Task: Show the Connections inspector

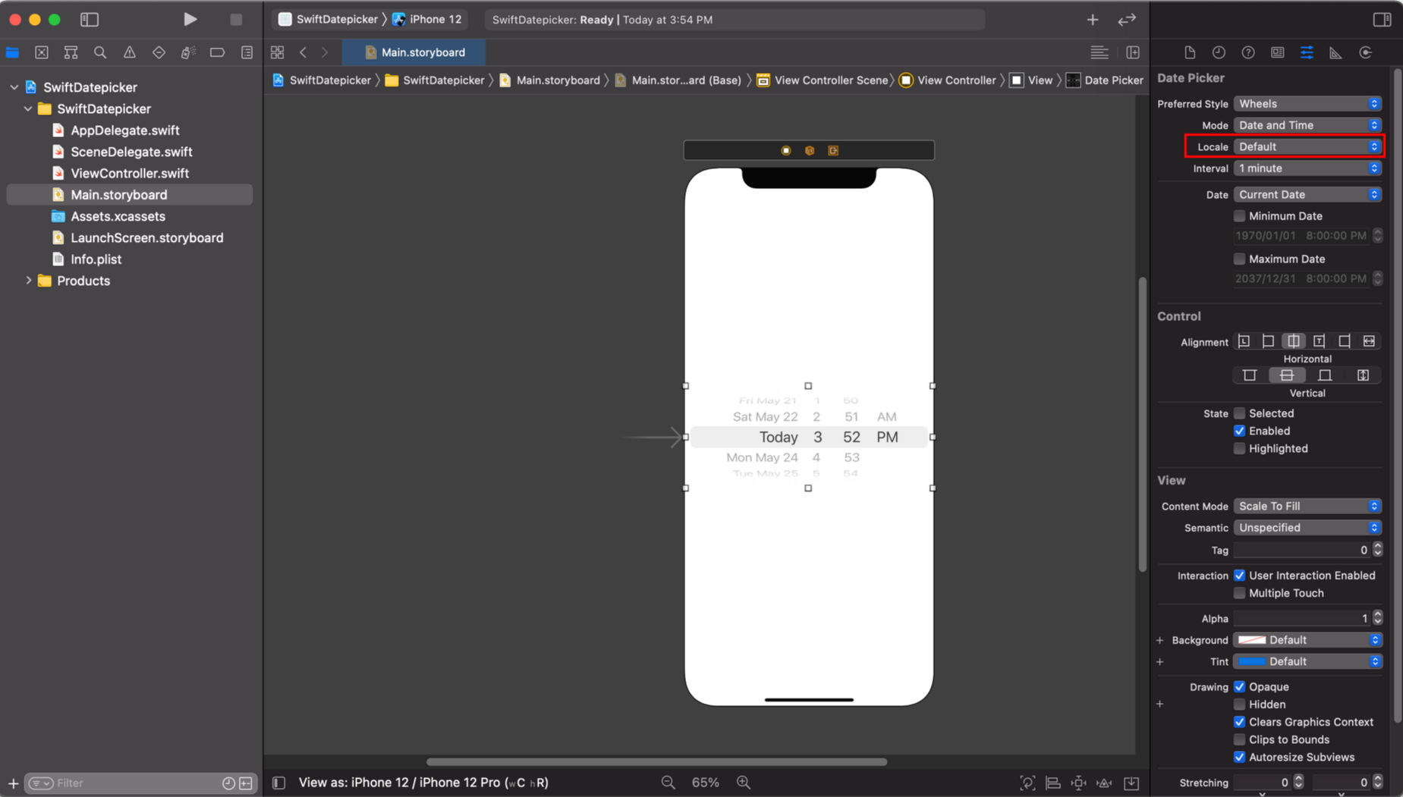Action: coord(1366,52)
